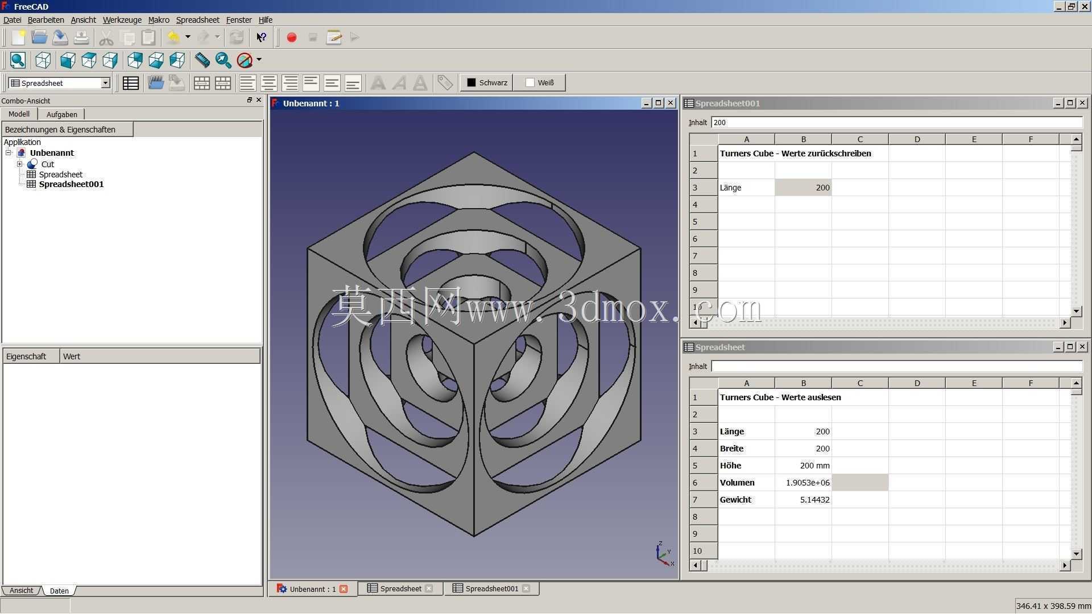Click the zoom to selection icon
Screen dimensions: 1092x614
click(223, 60)
